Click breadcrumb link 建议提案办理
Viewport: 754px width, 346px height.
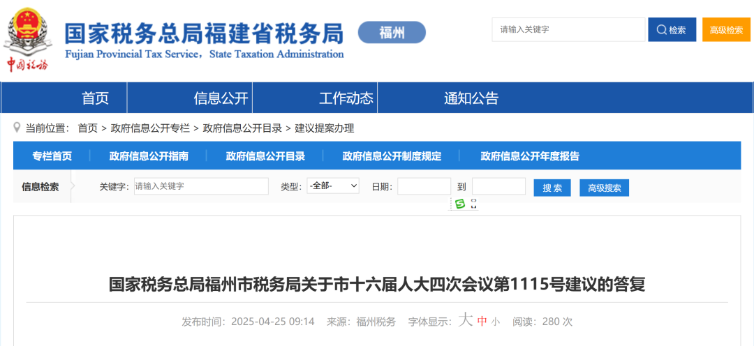[325, 128]
